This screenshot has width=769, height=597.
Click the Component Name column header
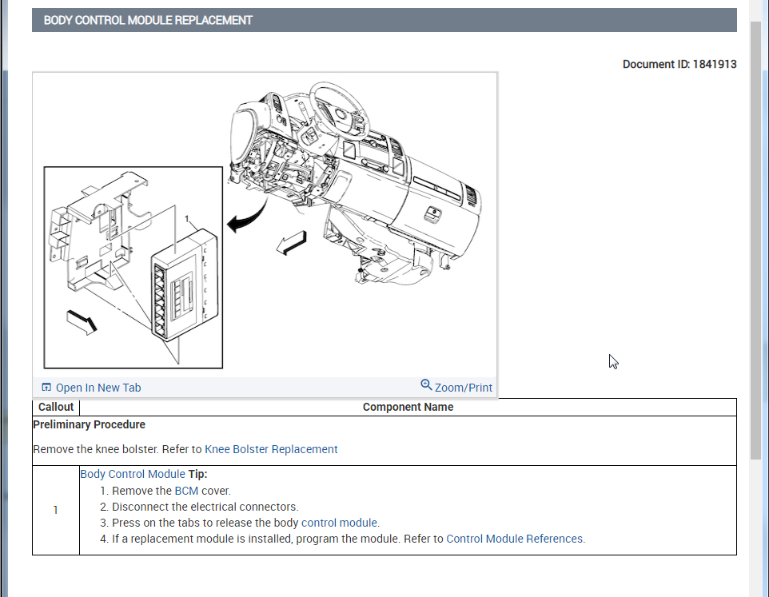click(x=408, y=408)
